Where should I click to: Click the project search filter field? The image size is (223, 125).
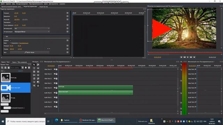pyautogui.click(x=15, y=68)
